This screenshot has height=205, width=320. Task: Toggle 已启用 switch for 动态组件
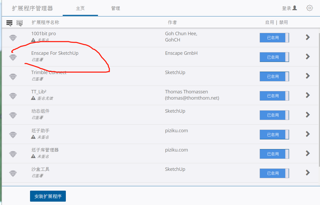[x=274, y=115]
